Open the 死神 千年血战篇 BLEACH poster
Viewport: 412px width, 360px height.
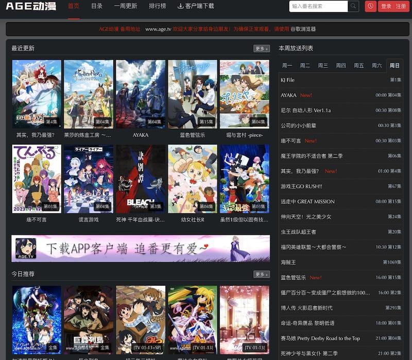[x=141, y=179]
